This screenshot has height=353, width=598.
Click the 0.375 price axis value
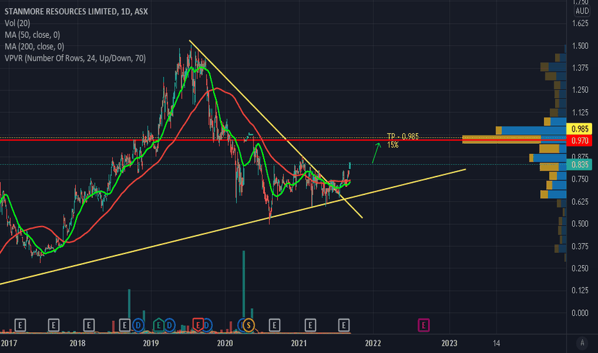coord(580,246)
